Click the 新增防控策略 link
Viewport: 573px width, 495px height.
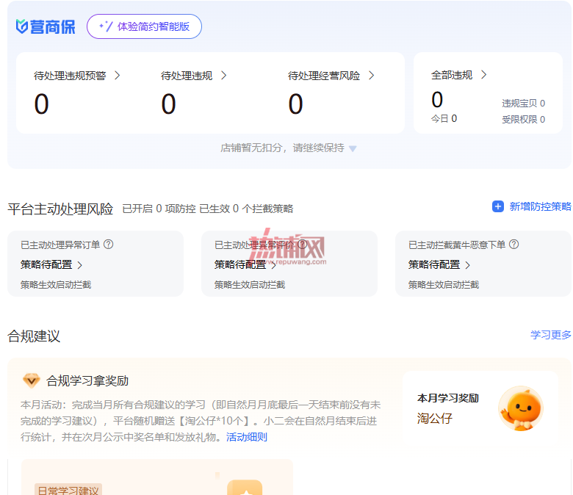[532, 206]
